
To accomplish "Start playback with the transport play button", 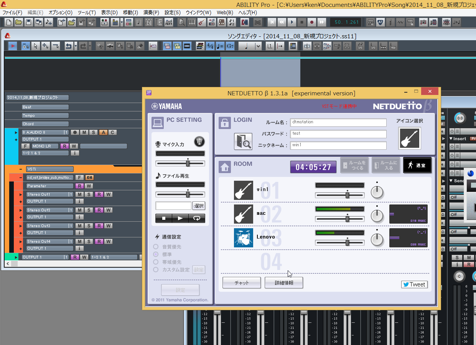I will pyautogui.click(x=292, y=22).
